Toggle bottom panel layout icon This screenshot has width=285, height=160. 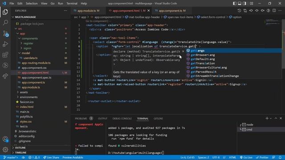click(x=240, y=3)
